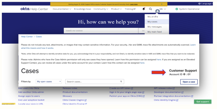Open the Release notes link
Screen dimensions: 217x109
click(70, 88)
